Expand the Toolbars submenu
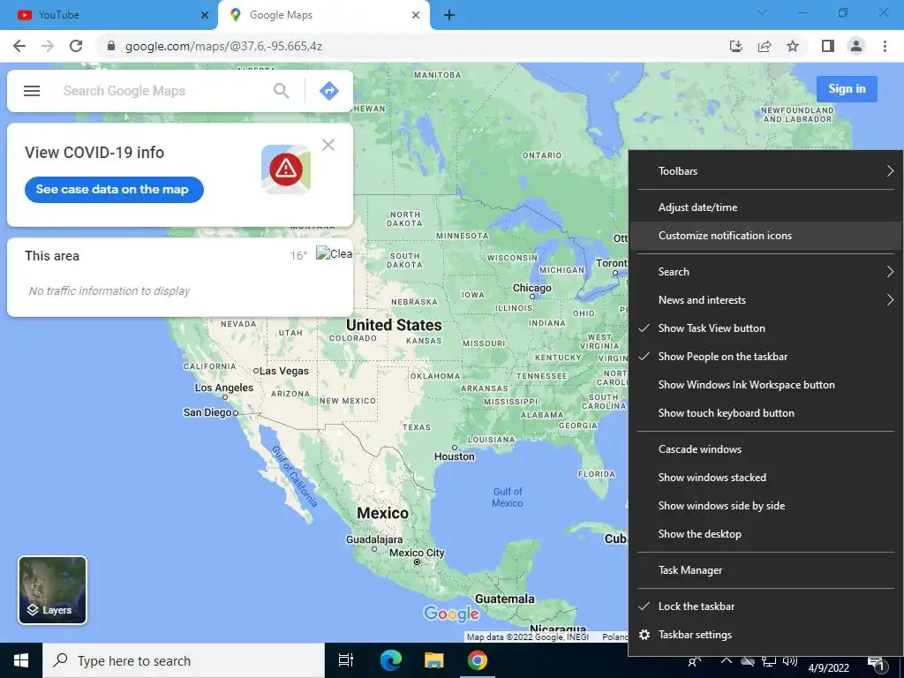 765,171
